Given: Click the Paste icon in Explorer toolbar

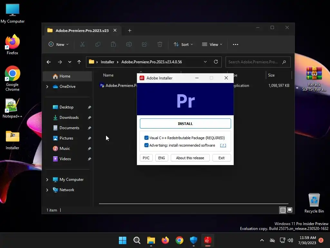Looking at the screenshot, I should coord(113,45).
